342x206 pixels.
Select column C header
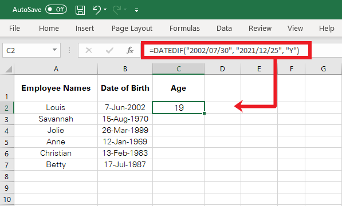tap(178, 69)
